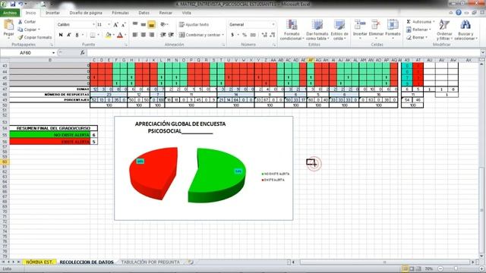This screenshot has width=486, height=273.
Task: Open Combinar y centrar dropdown
Action: (x=222, y=35)
